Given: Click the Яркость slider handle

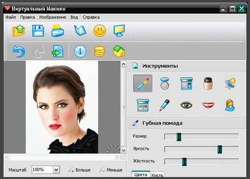Looking at the screenshot, I should 219,149.
